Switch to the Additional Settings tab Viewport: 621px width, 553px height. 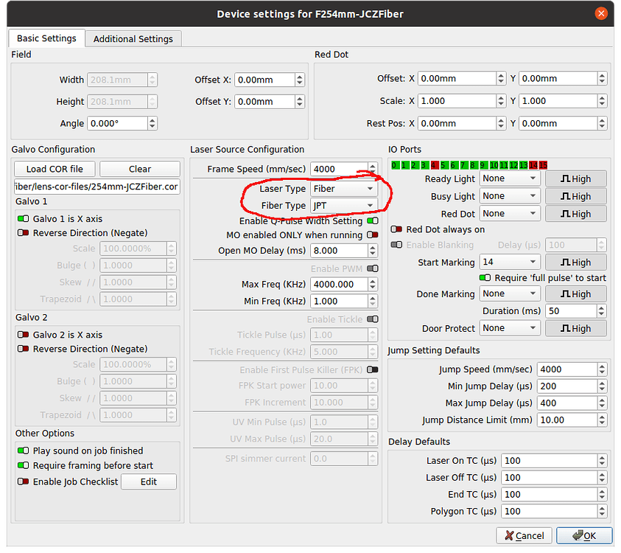click(x=133, y=38)
